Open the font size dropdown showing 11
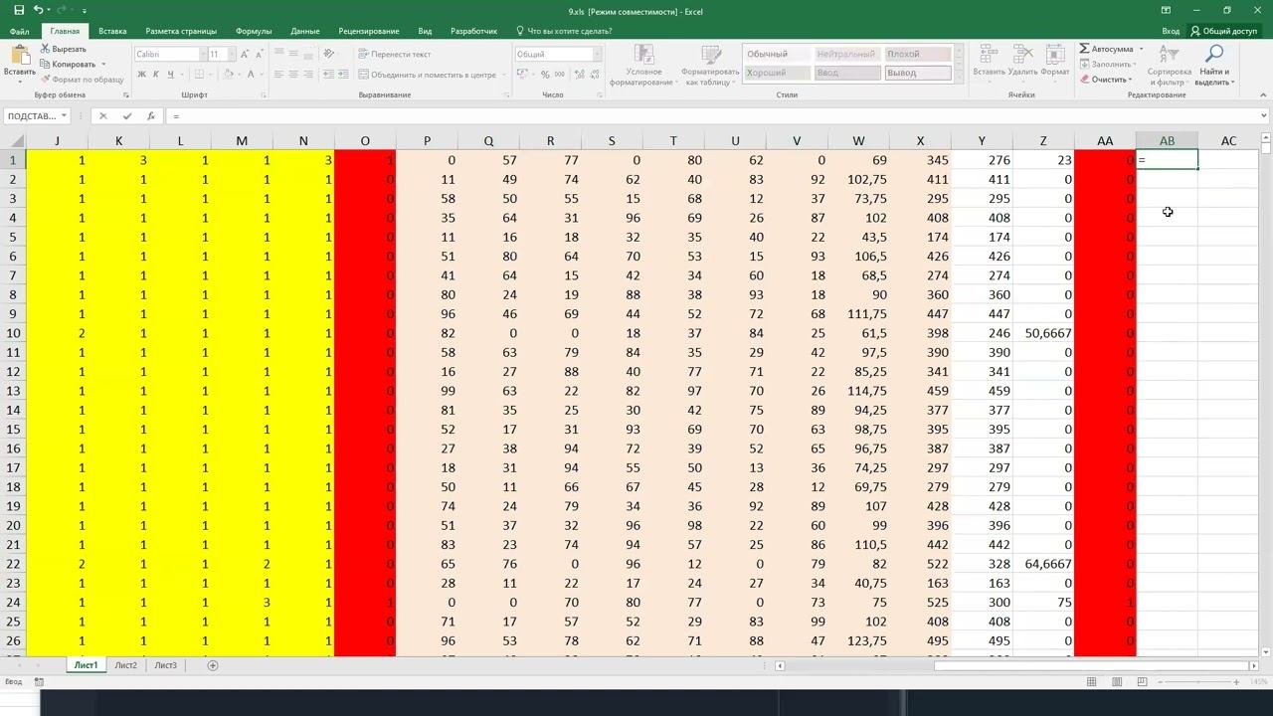1273x716 pixels. click(x=230, y=54)
